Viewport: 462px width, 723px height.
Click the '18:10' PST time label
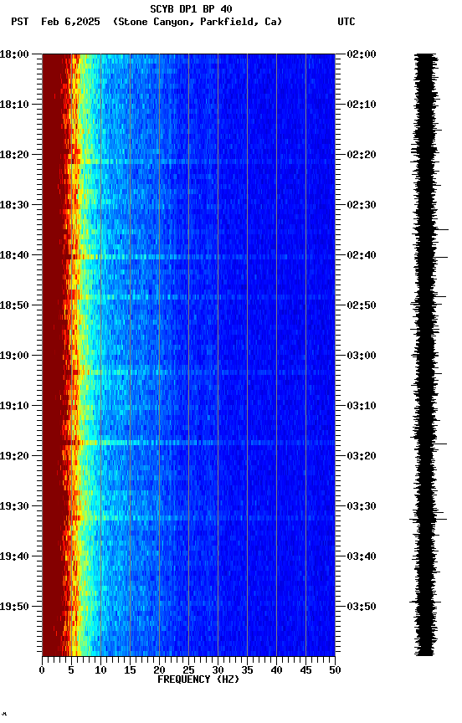tap(14, 105)
